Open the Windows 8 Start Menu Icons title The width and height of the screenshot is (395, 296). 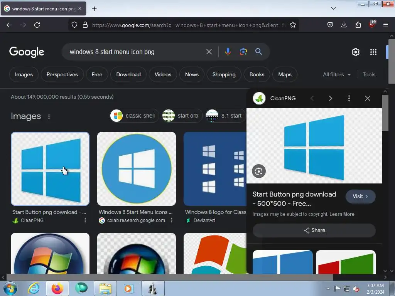pyautogui.click(x=135, y=212)
